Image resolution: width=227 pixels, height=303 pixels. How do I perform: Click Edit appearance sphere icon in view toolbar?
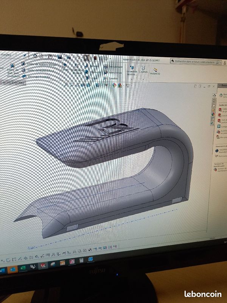pyautogui.click(x=115, y=85)
